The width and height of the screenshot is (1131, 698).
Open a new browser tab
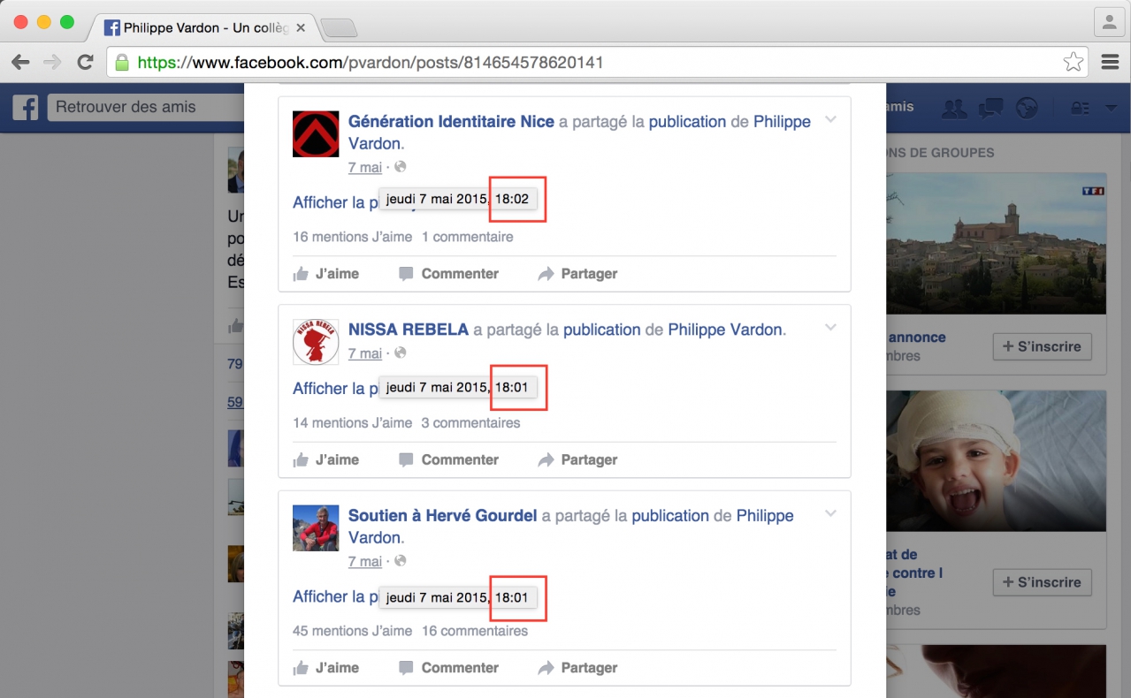pos(339,28)
